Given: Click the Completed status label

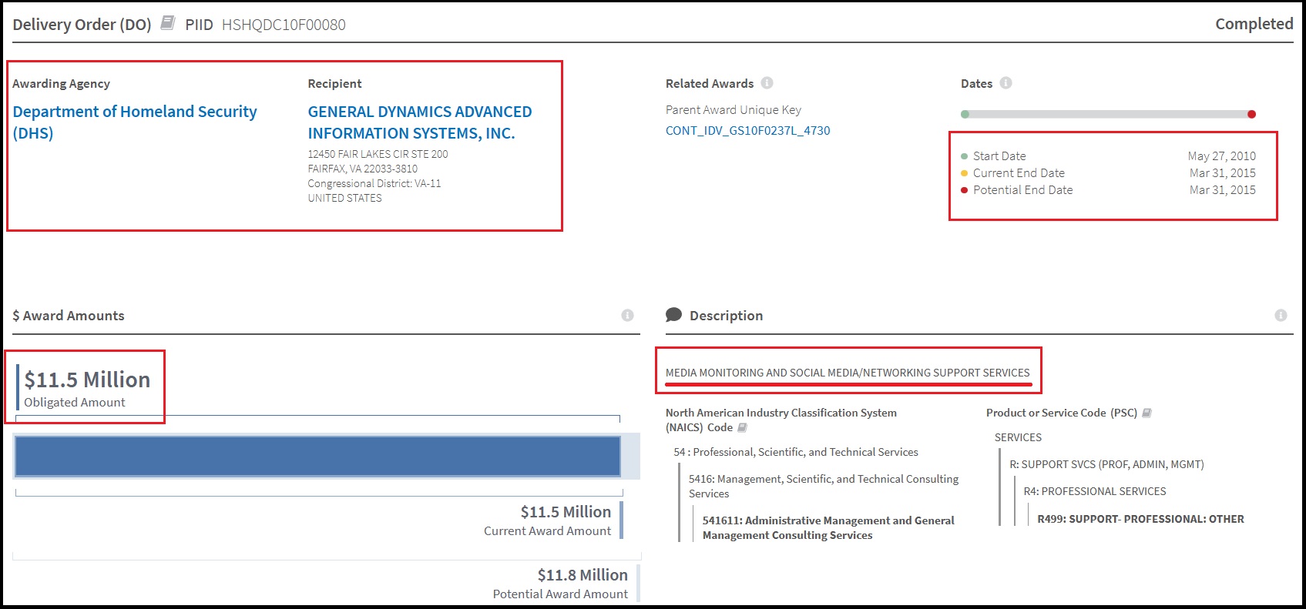Looking at the screenshot, I should (1254, 24).
